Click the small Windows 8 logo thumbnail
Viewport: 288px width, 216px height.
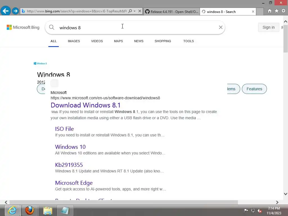pos(40,63)
